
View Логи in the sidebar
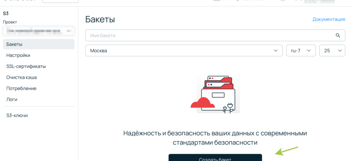click(x=12, y=99)
